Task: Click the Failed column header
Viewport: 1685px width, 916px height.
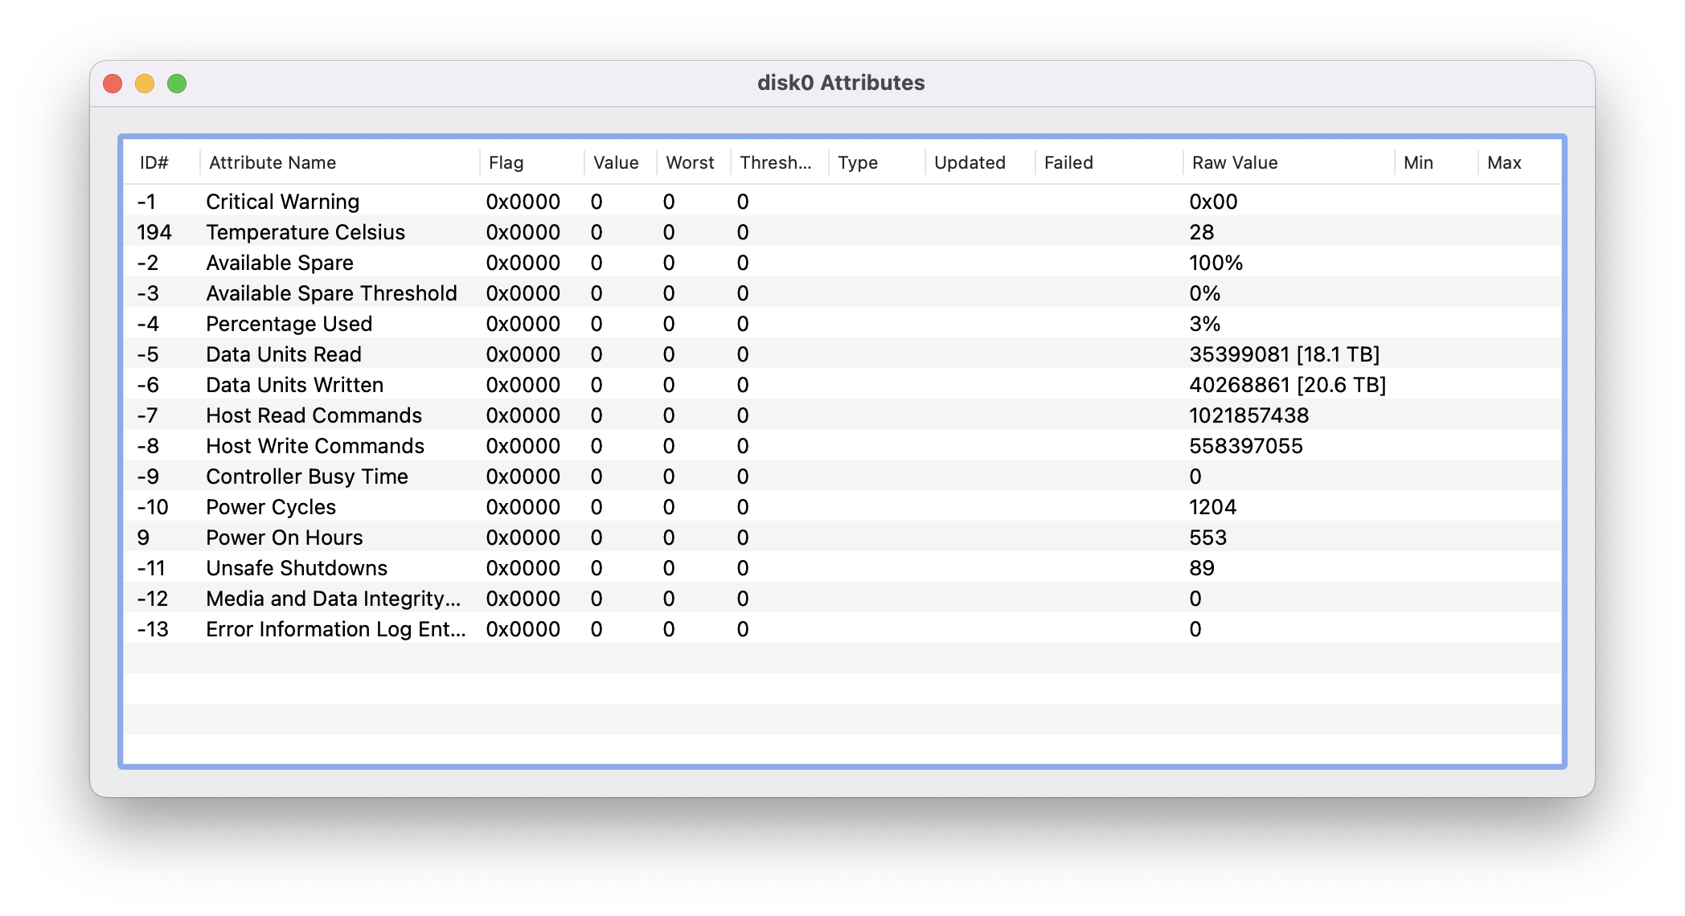Action: pos(1068,162)
